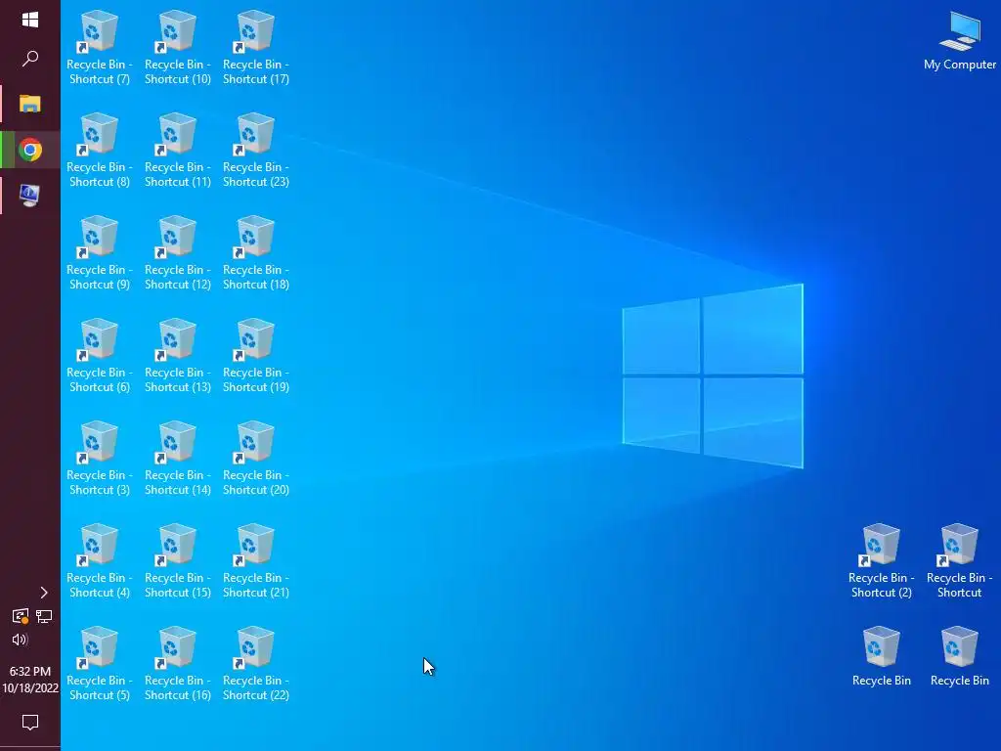Select Recycle Bin - Shortcut (4)
The height and width of the screenshot is (751, 1001).
pos(100,562)
